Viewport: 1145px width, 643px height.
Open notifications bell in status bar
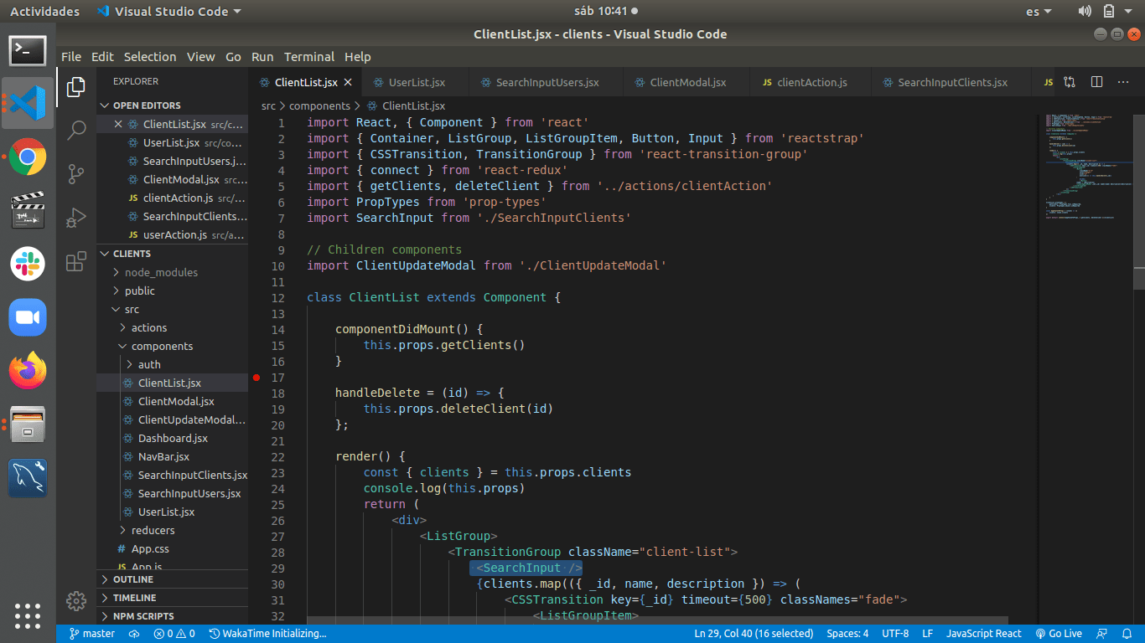(x=1127, y=634)
